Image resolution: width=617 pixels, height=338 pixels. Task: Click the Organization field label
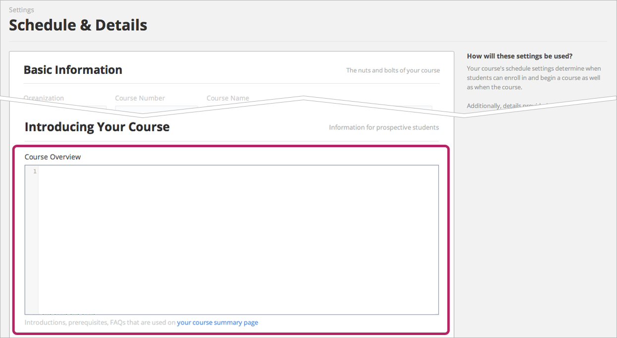pos(44,98)
